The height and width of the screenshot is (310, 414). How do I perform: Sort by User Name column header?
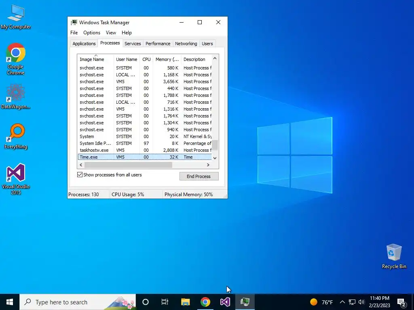tap(127, 59)
